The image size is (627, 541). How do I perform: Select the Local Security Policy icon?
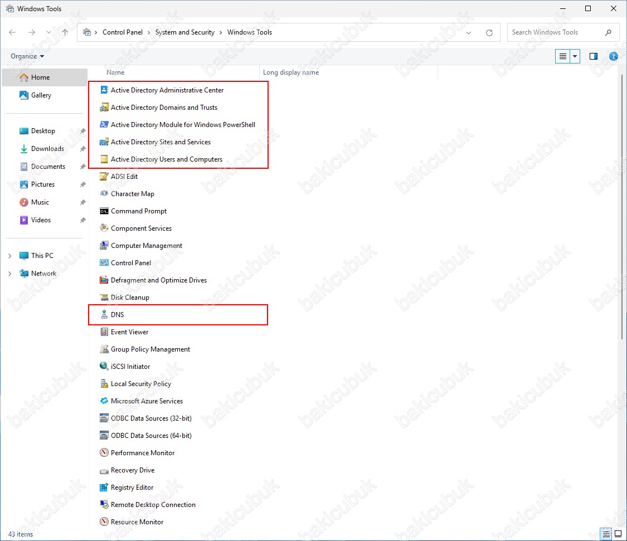(x=104, y=384)
